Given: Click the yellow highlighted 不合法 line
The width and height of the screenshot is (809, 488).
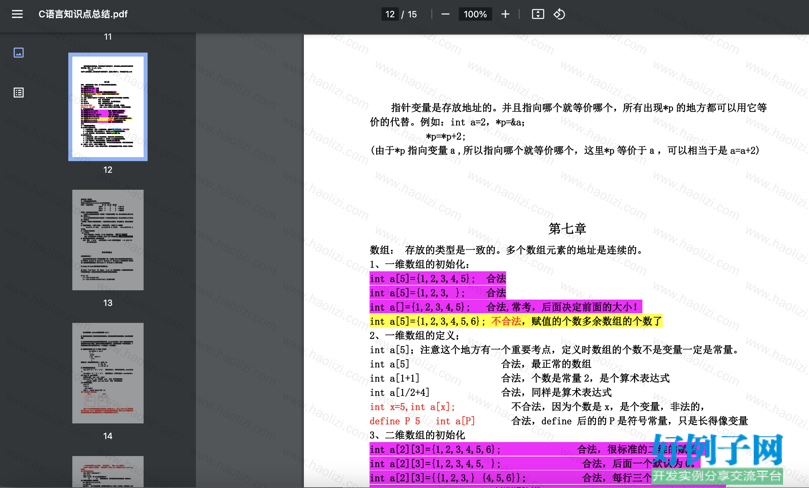Looking at the screenshot, I should 516,321.
